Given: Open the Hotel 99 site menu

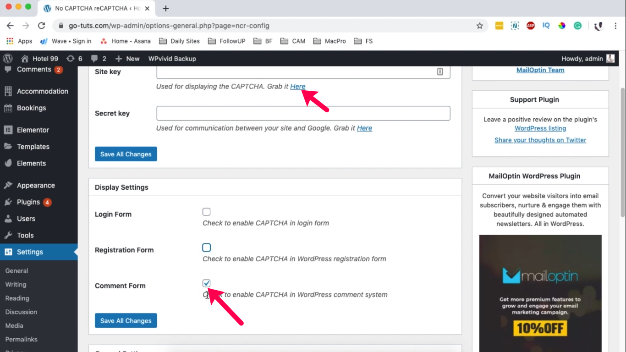Looking at the screenshot, I should tap(40, 59).
